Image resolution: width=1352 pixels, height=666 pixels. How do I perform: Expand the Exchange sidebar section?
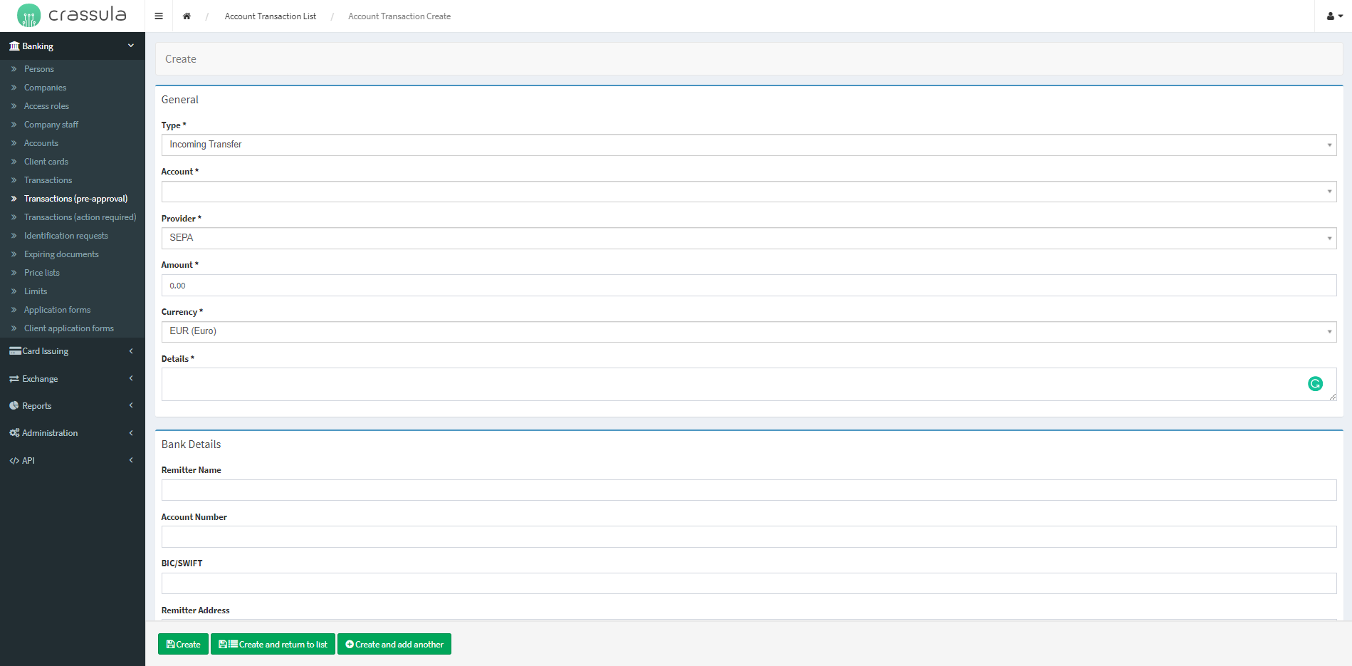click(x=72, y=379)
